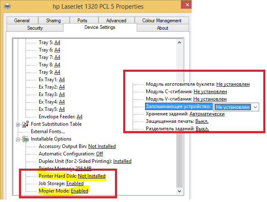Select the Installable Options label

[51, 139]
